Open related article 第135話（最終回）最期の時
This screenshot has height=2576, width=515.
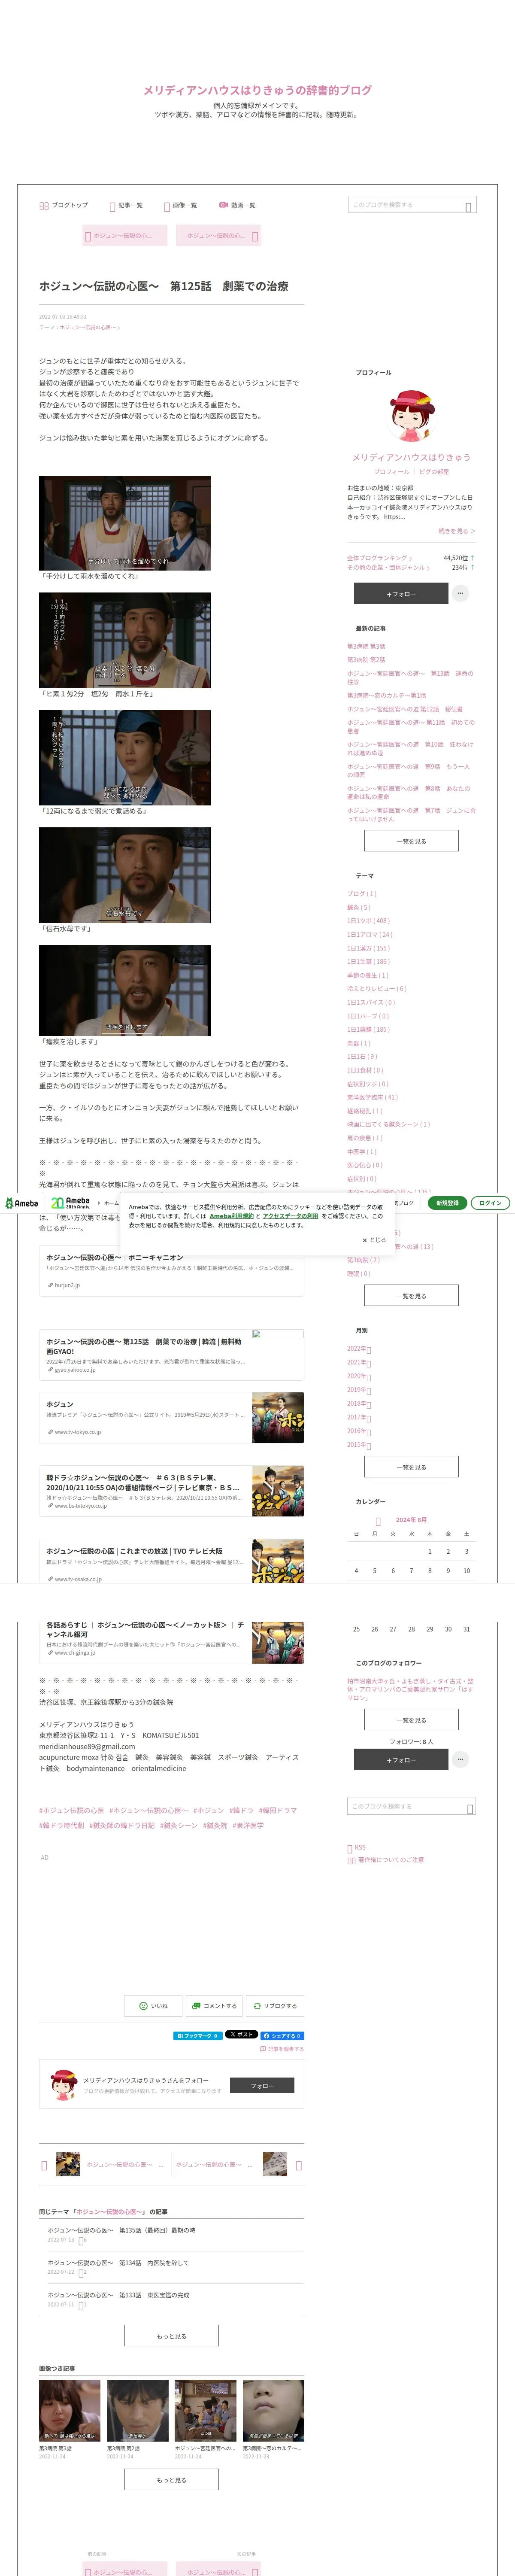coord(121,2229)
